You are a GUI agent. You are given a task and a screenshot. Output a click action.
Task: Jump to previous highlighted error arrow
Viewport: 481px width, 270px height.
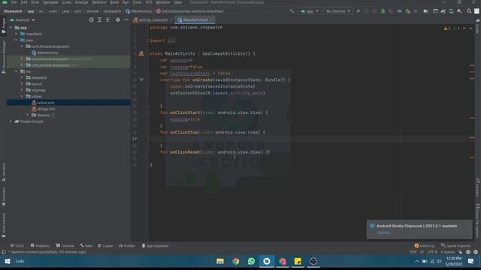pos(464,28)
